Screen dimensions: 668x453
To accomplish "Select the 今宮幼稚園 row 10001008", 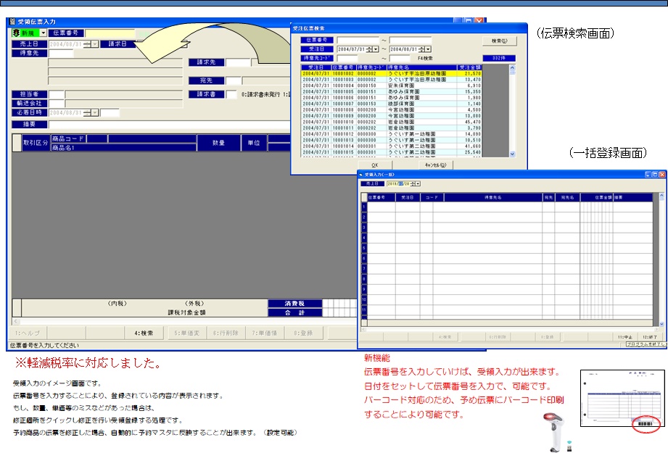I will 392,110.
